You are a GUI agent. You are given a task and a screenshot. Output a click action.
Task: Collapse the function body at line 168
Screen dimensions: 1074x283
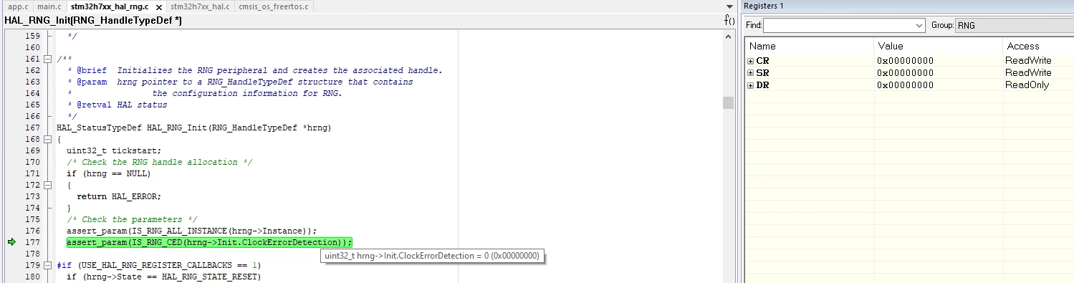48,139
